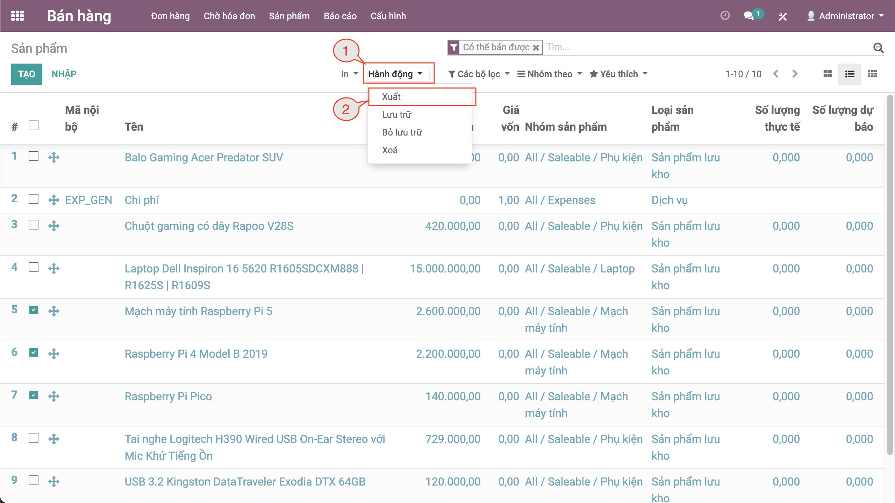Expand the Nhóm theo dropdown
This screenshot has height=503, width=895.
coord(549,74)
